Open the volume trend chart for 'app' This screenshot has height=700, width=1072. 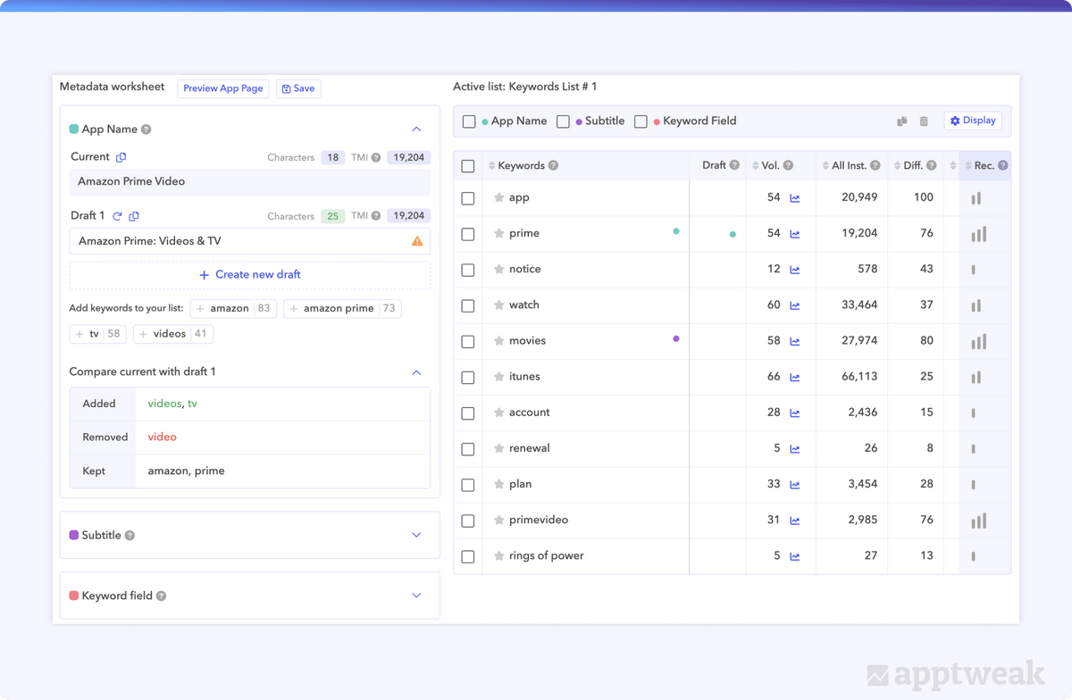(x=795, y=198)
